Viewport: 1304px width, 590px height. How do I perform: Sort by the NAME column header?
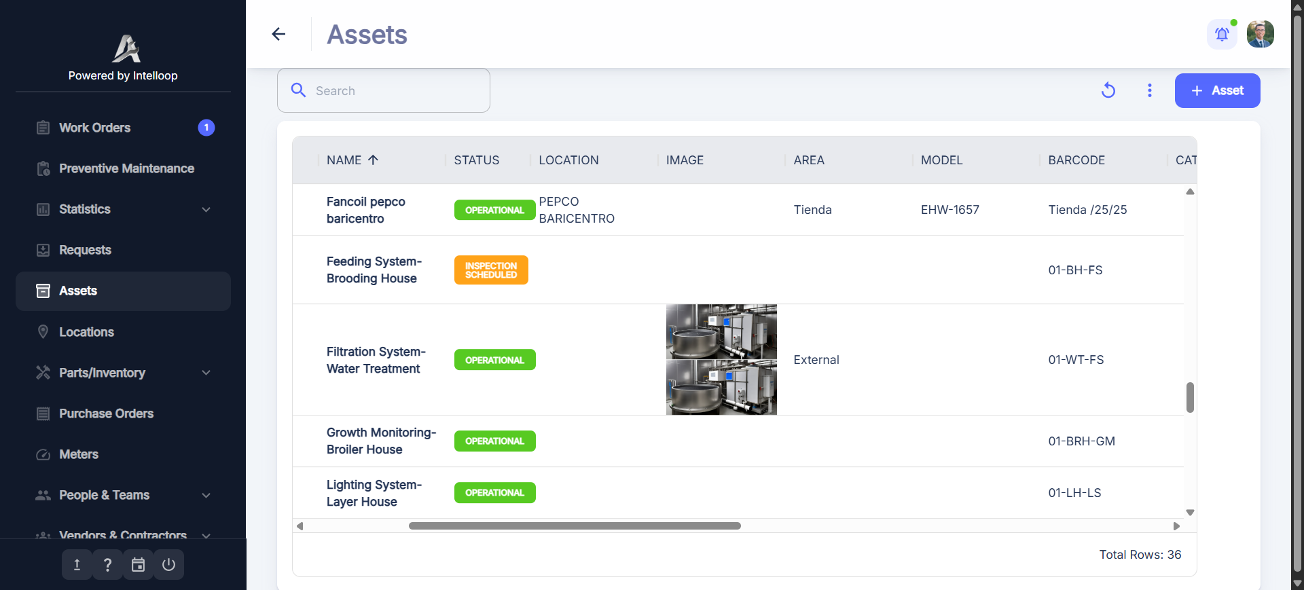(x=344, y=160)
